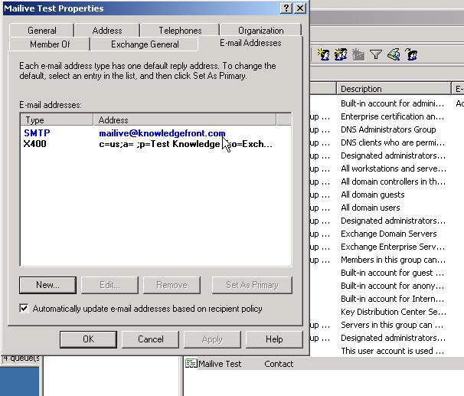Switch to the Address tab
This screenshot has height=396, width=464.
[x=107, y=31]
